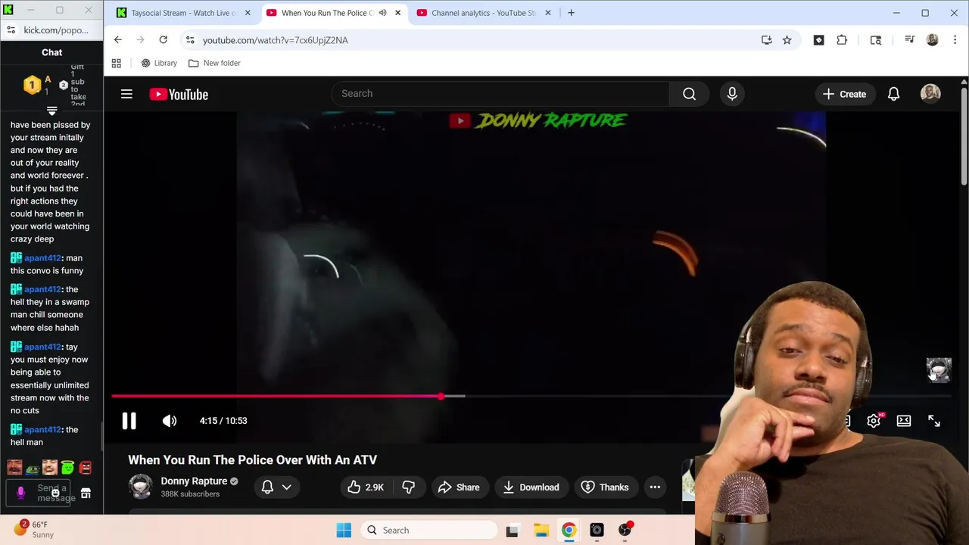969x545 pixels.
Task: Dislike the video with thumbs down
Action: tap(409, 487)
